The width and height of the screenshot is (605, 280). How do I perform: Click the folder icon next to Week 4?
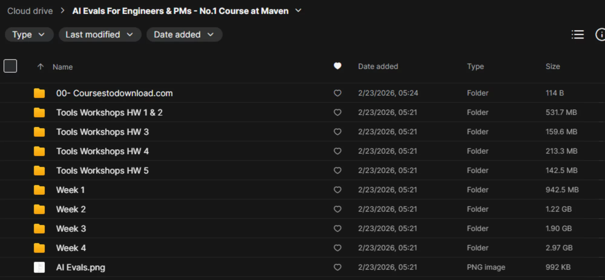[39, 248]
